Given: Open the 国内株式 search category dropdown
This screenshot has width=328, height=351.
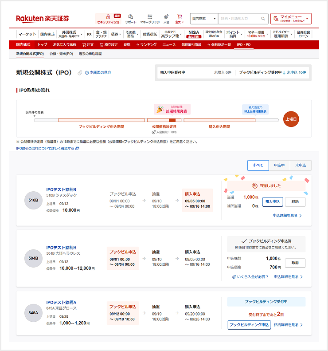Looking at the screenshot, I should 204,19.
